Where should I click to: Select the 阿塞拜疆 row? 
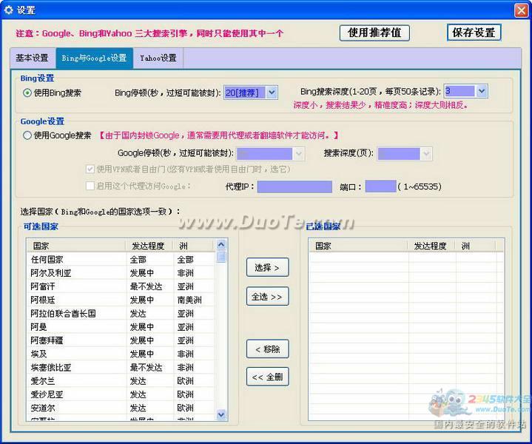[x=121, y=340]
